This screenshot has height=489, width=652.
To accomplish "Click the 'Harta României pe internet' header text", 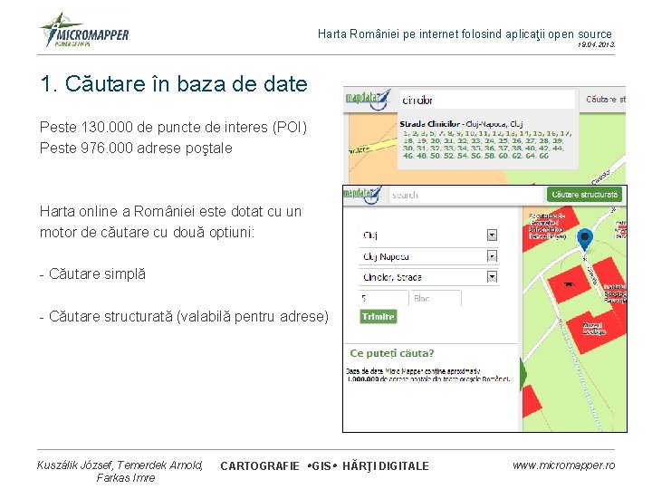I will coord(465,34).
